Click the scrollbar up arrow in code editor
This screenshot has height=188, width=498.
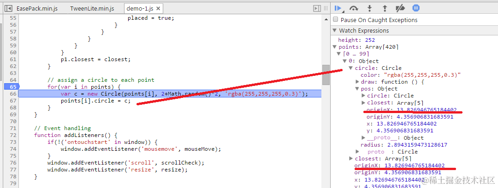326,19
